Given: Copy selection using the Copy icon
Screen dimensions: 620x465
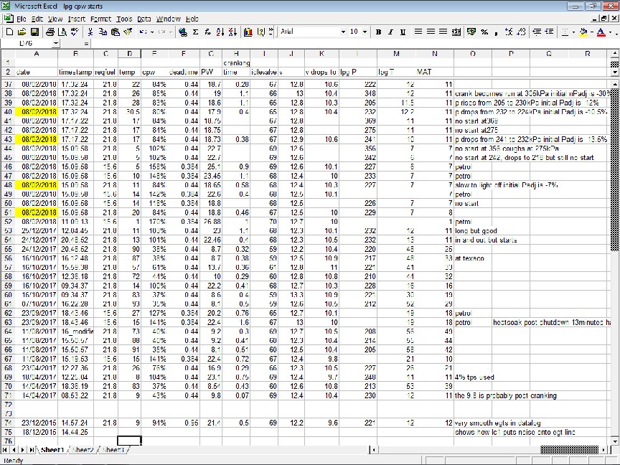Looking at the screenshot, I should point(103,32).
